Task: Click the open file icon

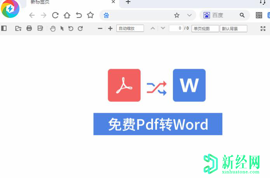Action: point(18,28)
